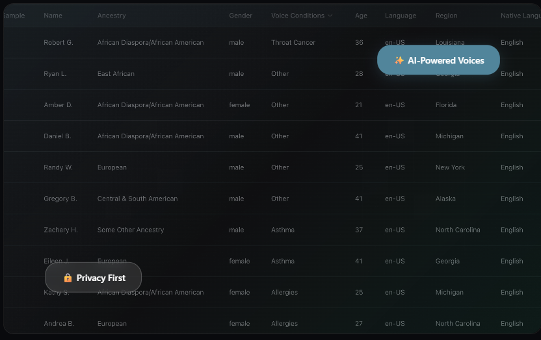Click Daniel B.'s African Diaspora/African American ancestry
The image size is (541, 340).
(150, 136)
